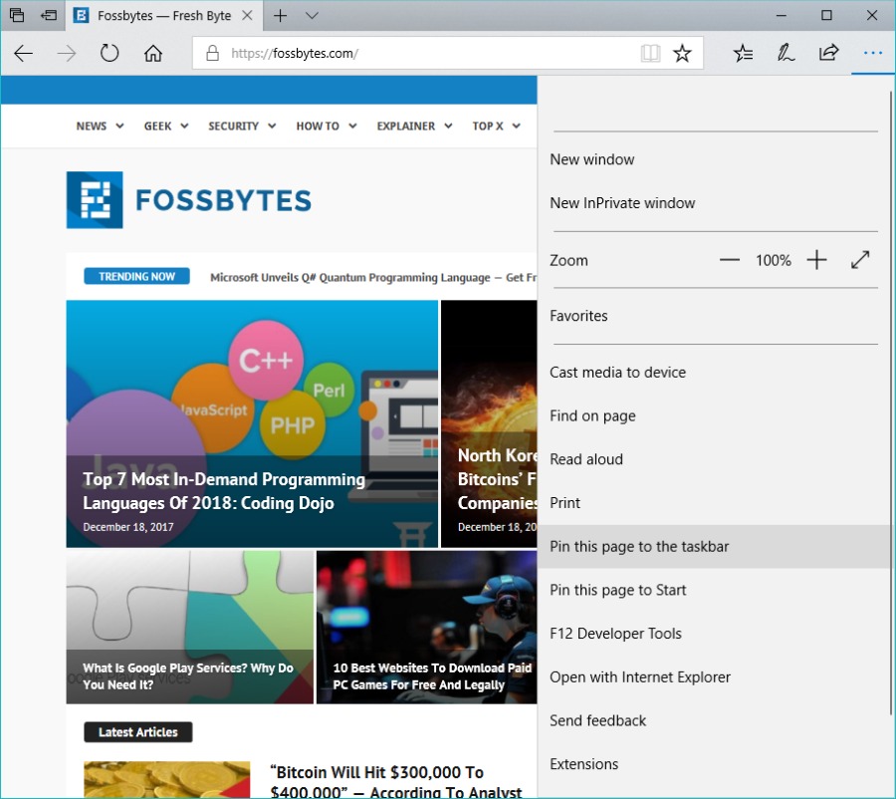
Task: Add page to favorites with the star
Action: click(683, 53)
